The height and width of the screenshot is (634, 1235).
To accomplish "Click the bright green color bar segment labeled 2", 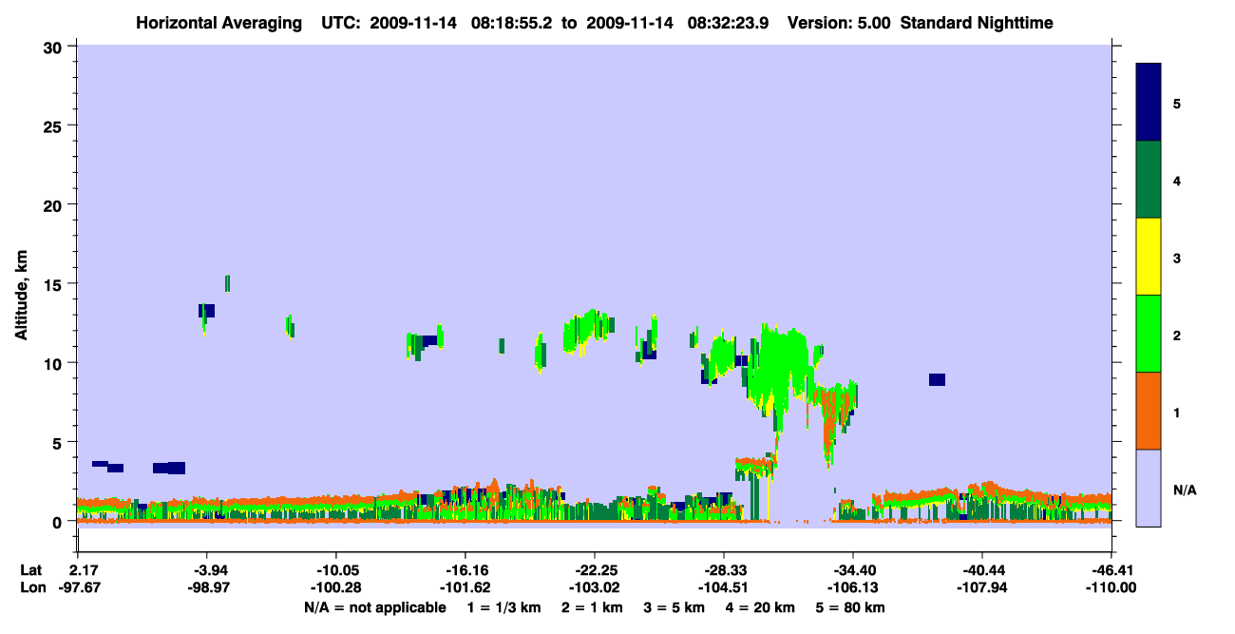I will 1149,334.
